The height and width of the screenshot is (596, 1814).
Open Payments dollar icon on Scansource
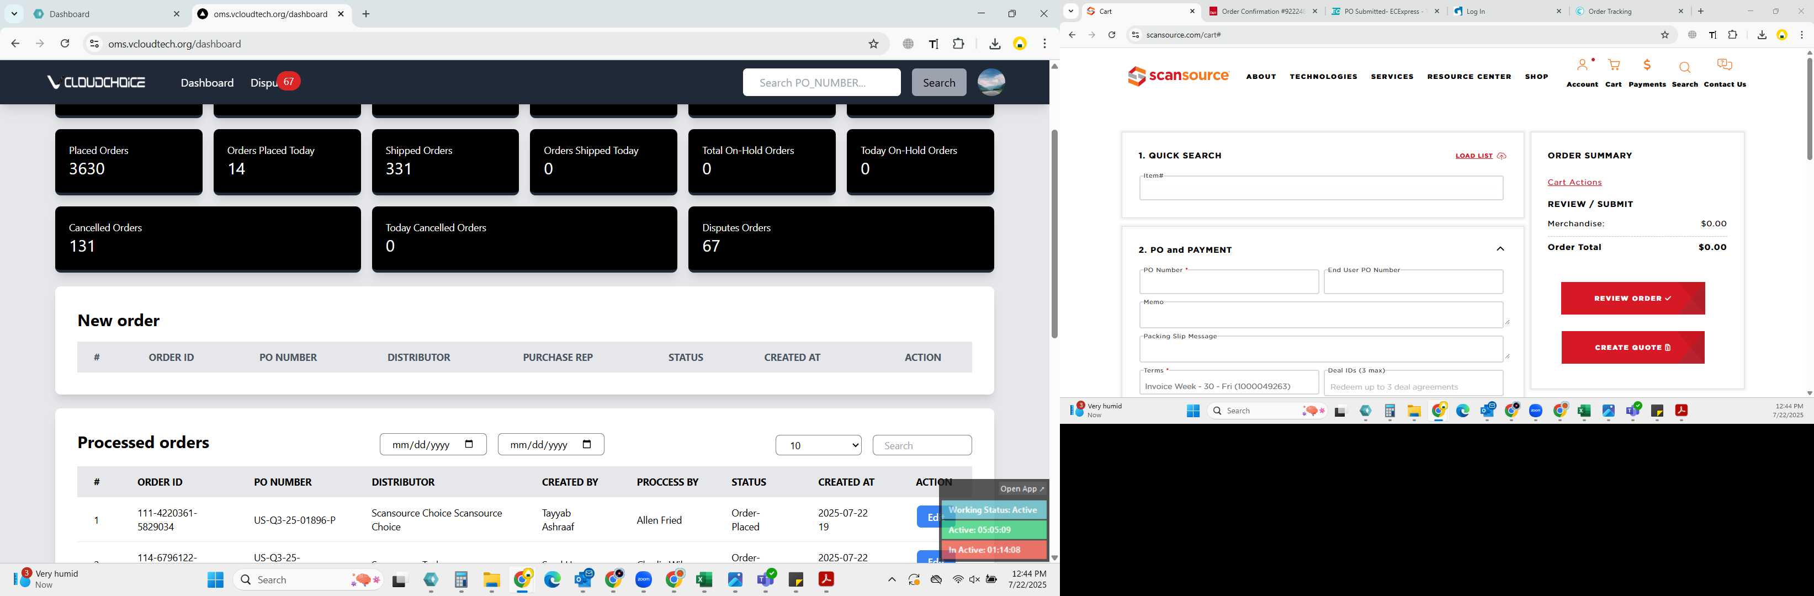1646,66
